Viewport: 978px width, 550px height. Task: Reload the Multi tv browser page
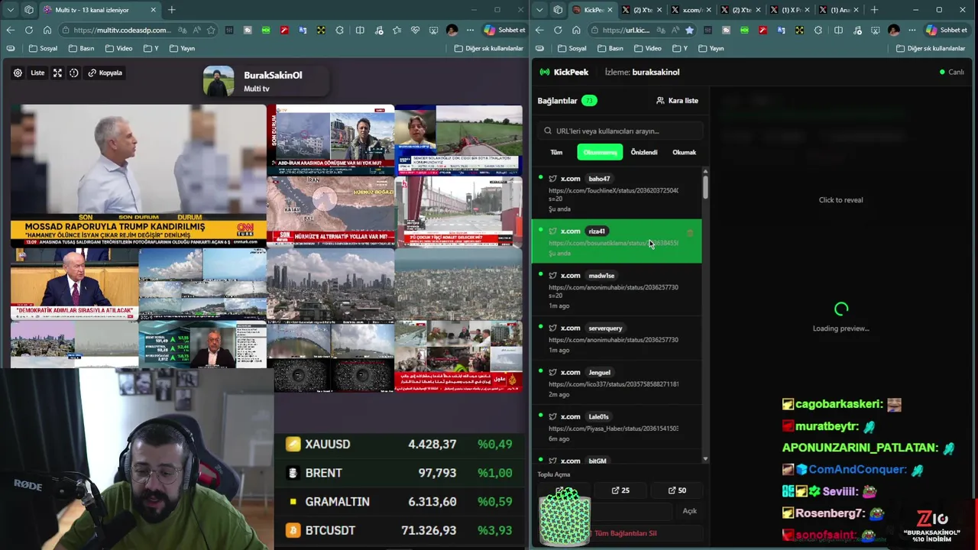click(29, 30)
